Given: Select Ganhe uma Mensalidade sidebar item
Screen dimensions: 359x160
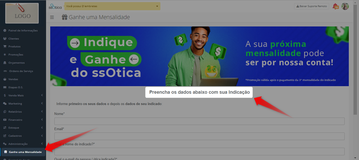Looking at the screenshot, I should [x=23, y=152].
